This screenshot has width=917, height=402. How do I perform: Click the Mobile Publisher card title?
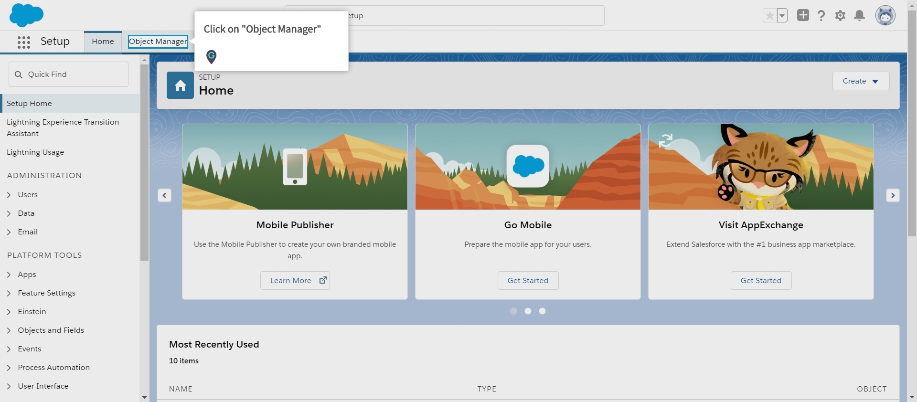(295, 225)
